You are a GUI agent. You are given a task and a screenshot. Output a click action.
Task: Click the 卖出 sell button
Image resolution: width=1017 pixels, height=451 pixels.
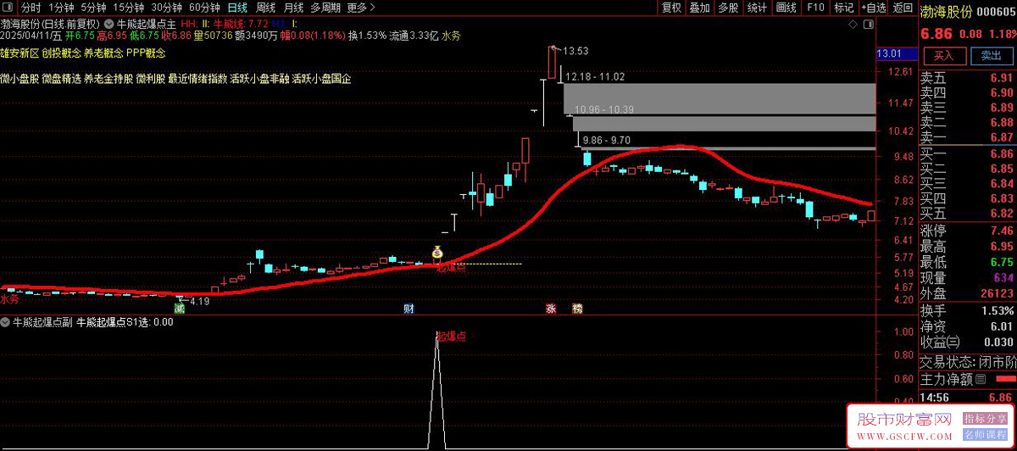[x=990, y=56]
